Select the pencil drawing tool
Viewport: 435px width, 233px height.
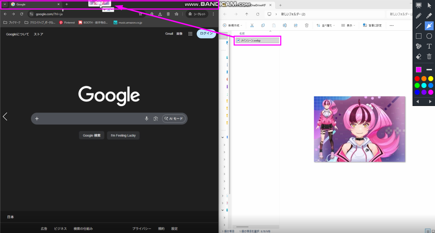[419, 16]
